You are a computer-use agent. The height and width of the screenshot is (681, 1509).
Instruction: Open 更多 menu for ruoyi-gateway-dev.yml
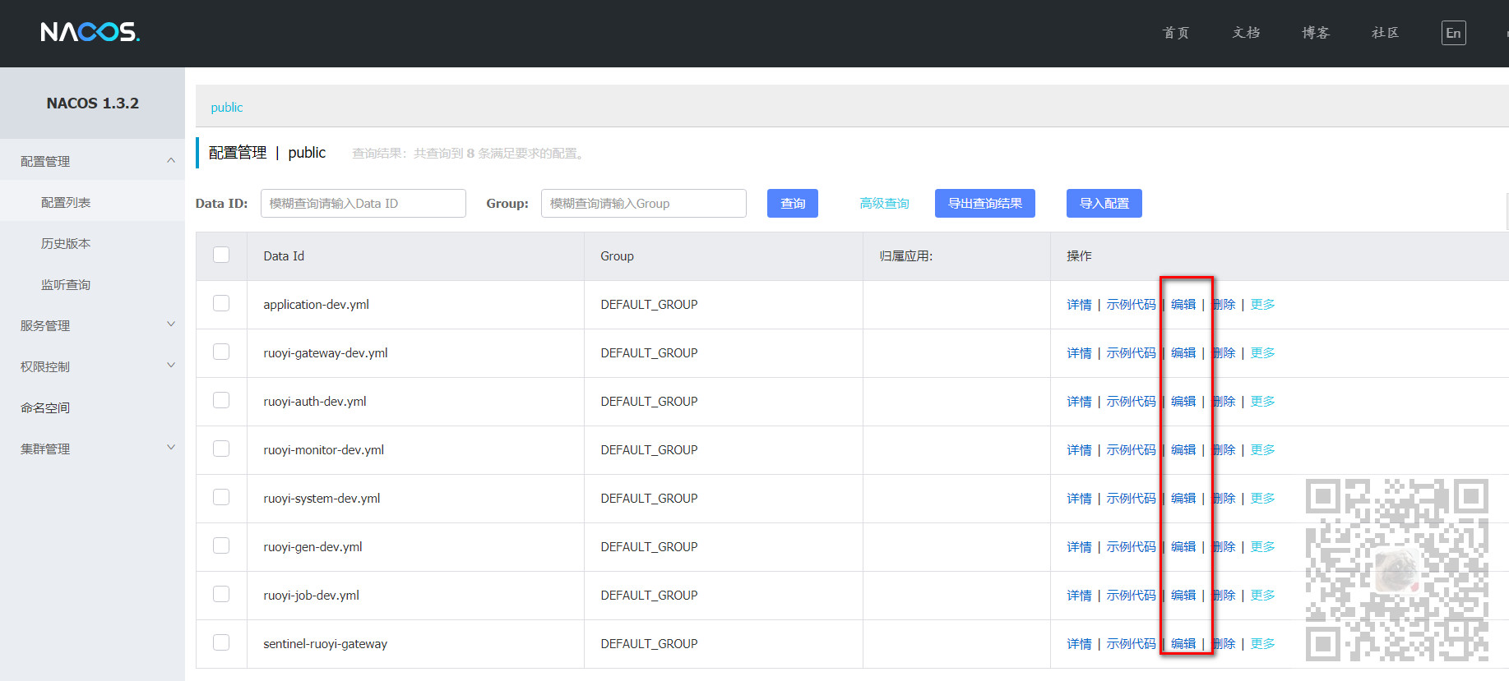point(1262,353)
